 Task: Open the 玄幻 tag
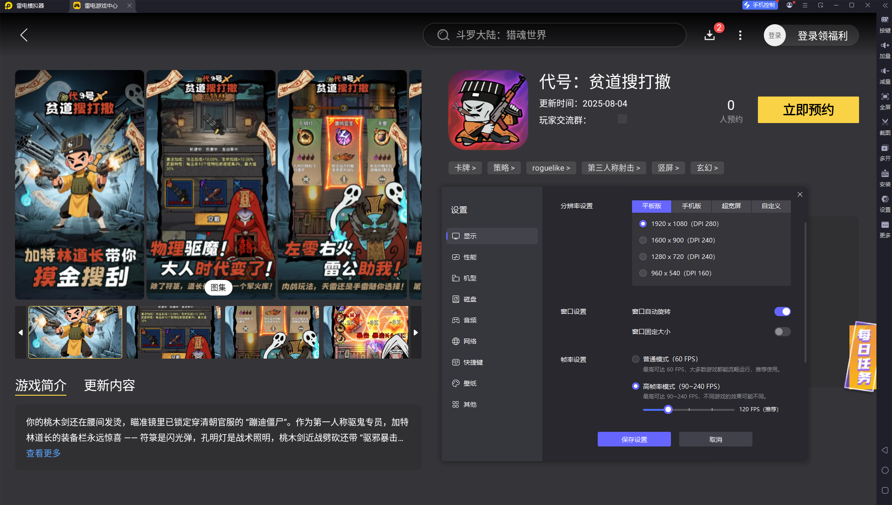click(707, 168)
